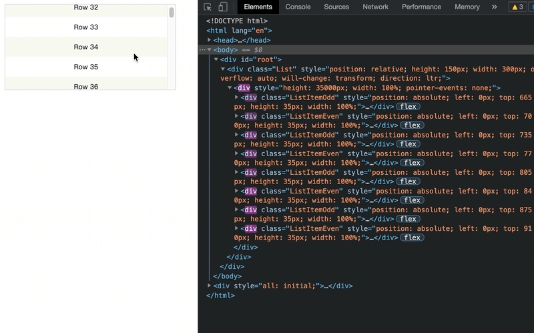Screen dimensions: 534x333
Task: Switch to the Console tab
Action: [298, 7]
